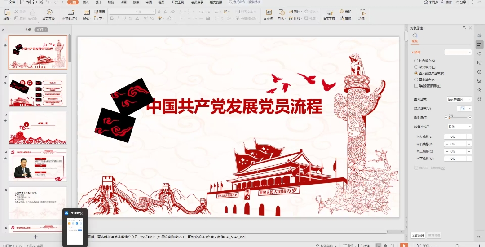Image resolution: width=485 pixels, height=247 pixels.
Task: Toggle Bold formatting
Action: click(112, 18)
